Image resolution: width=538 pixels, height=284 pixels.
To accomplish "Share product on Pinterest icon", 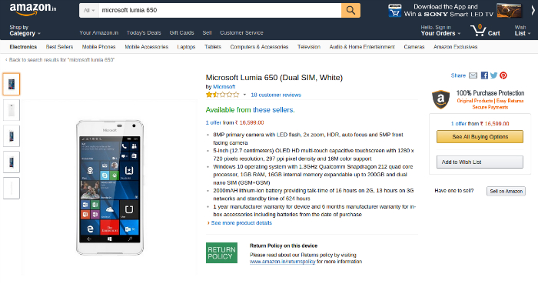I will click(503, 75).
